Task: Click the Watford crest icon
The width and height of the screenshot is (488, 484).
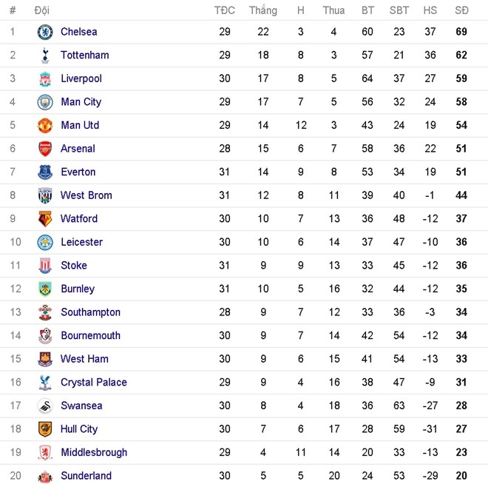Action: pyautogui.click(x=45, y=219)
